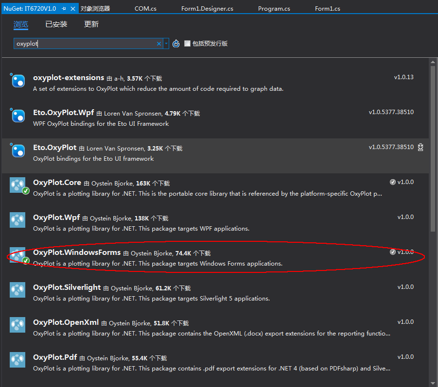Select the OxyPlot.Wpf package title
Screen dimensions: 438x387
56,218
